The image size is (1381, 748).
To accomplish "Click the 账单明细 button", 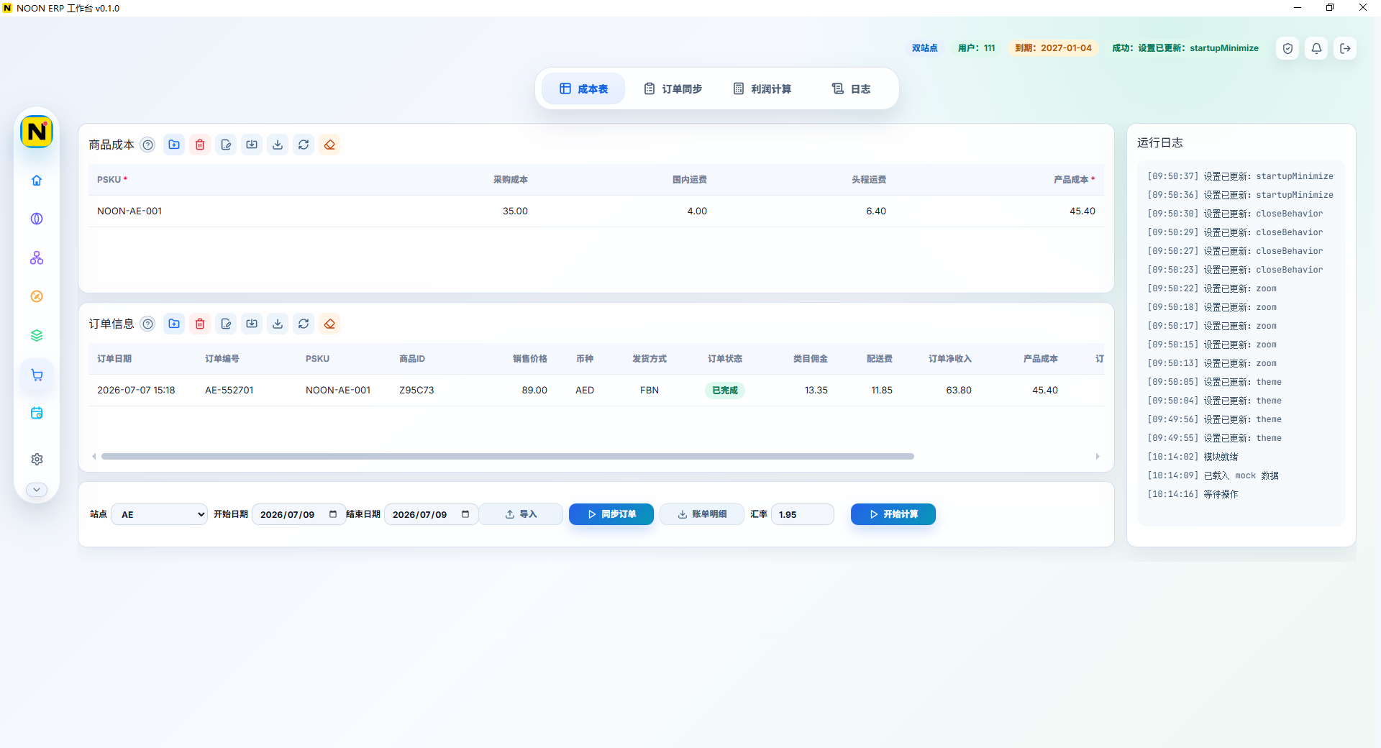I will point(702,514).
